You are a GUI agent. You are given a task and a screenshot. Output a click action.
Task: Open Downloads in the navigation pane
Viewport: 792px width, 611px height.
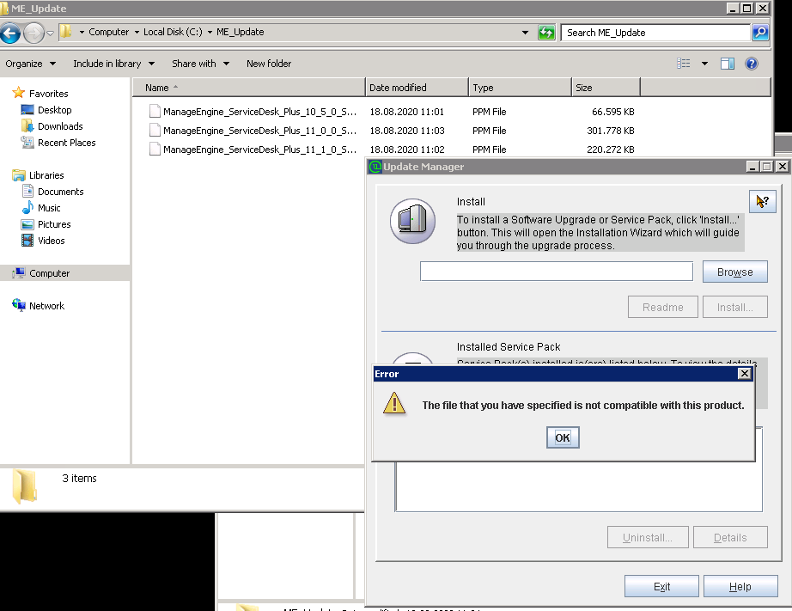pyautogui.click(x=60, y=126)
